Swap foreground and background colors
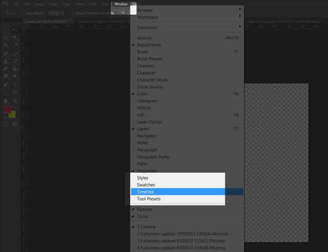328x252 pixels. (x=14, y=108)
